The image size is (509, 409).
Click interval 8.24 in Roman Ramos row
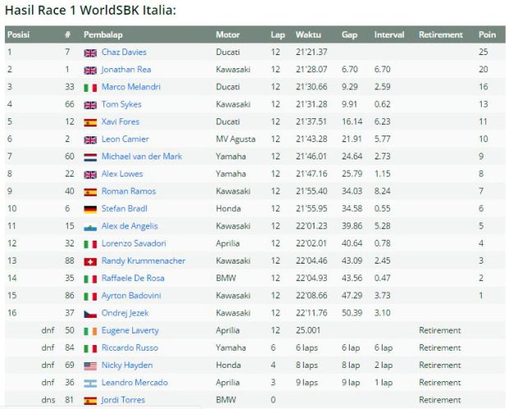[382, 191]
